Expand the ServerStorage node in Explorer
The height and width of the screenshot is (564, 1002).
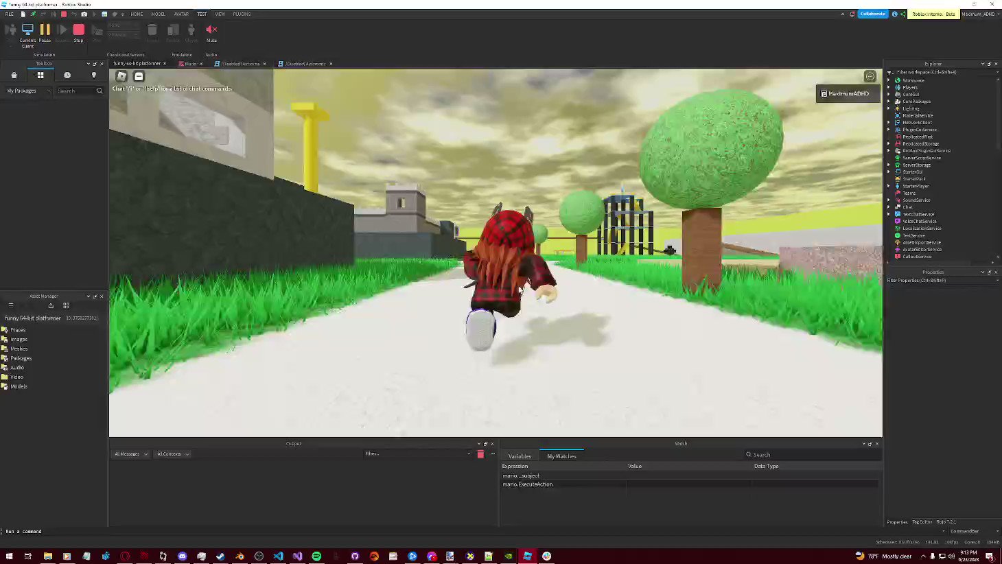click(889, 165)
